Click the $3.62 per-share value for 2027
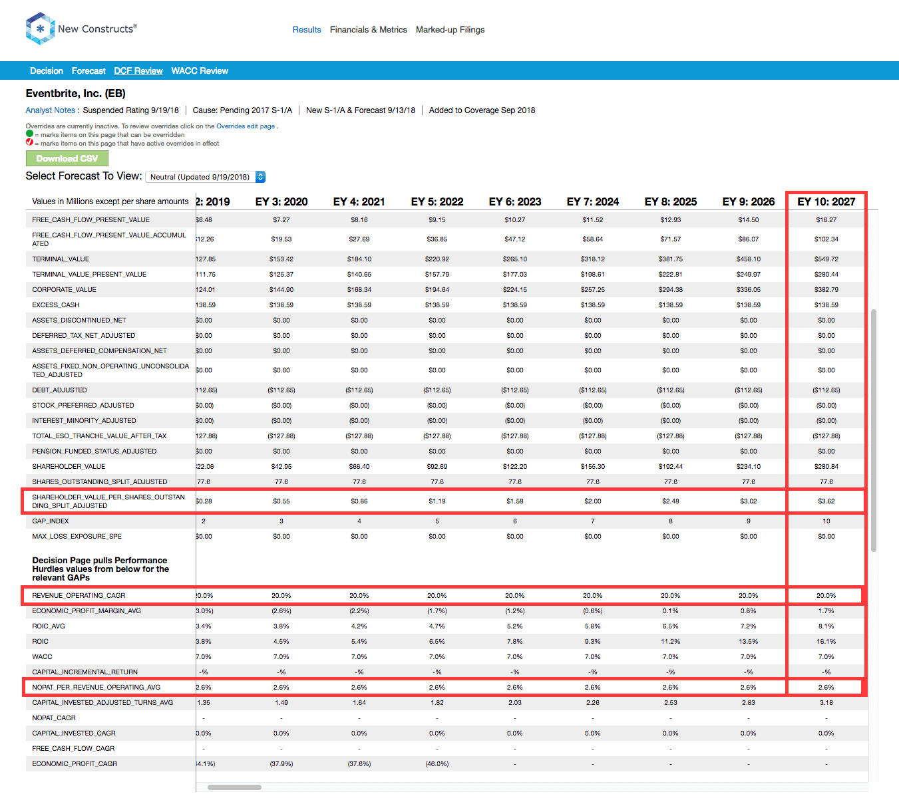Image resolution: width=899 pixels, height=804 pixels. pos(826,501)
